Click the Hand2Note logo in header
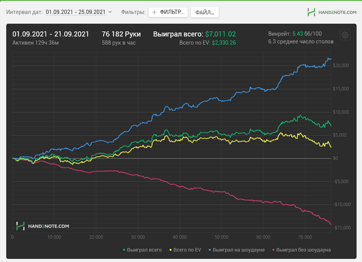 point(332,12)
